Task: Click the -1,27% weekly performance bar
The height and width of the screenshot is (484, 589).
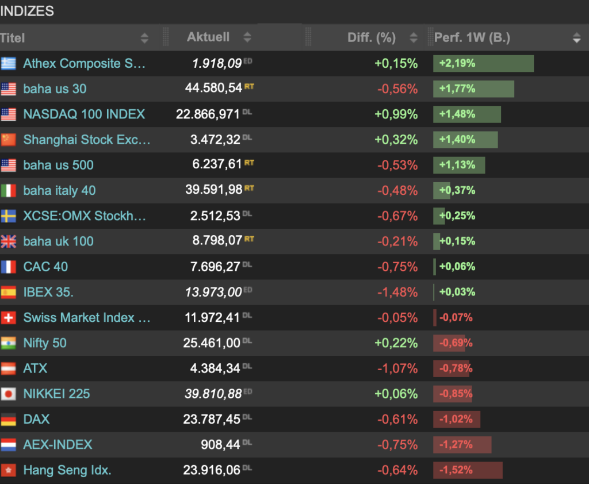Action: coord(462,444)
